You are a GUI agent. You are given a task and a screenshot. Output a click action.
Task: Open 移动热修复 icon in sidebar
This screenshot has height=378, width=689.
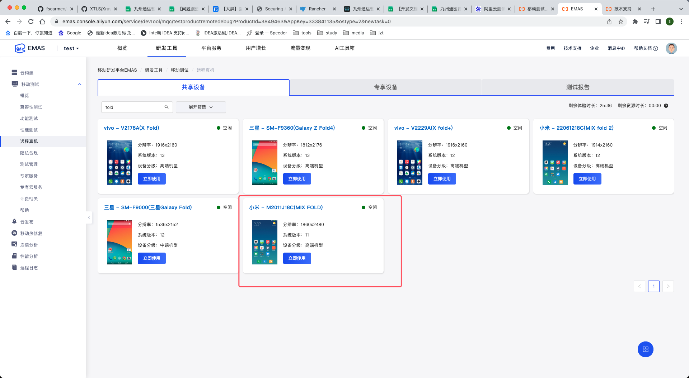14,233
